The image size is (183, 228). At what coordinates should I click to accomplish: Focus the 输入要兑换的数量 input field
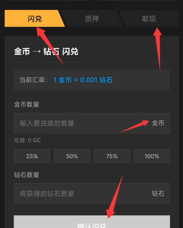click(92, 123)
